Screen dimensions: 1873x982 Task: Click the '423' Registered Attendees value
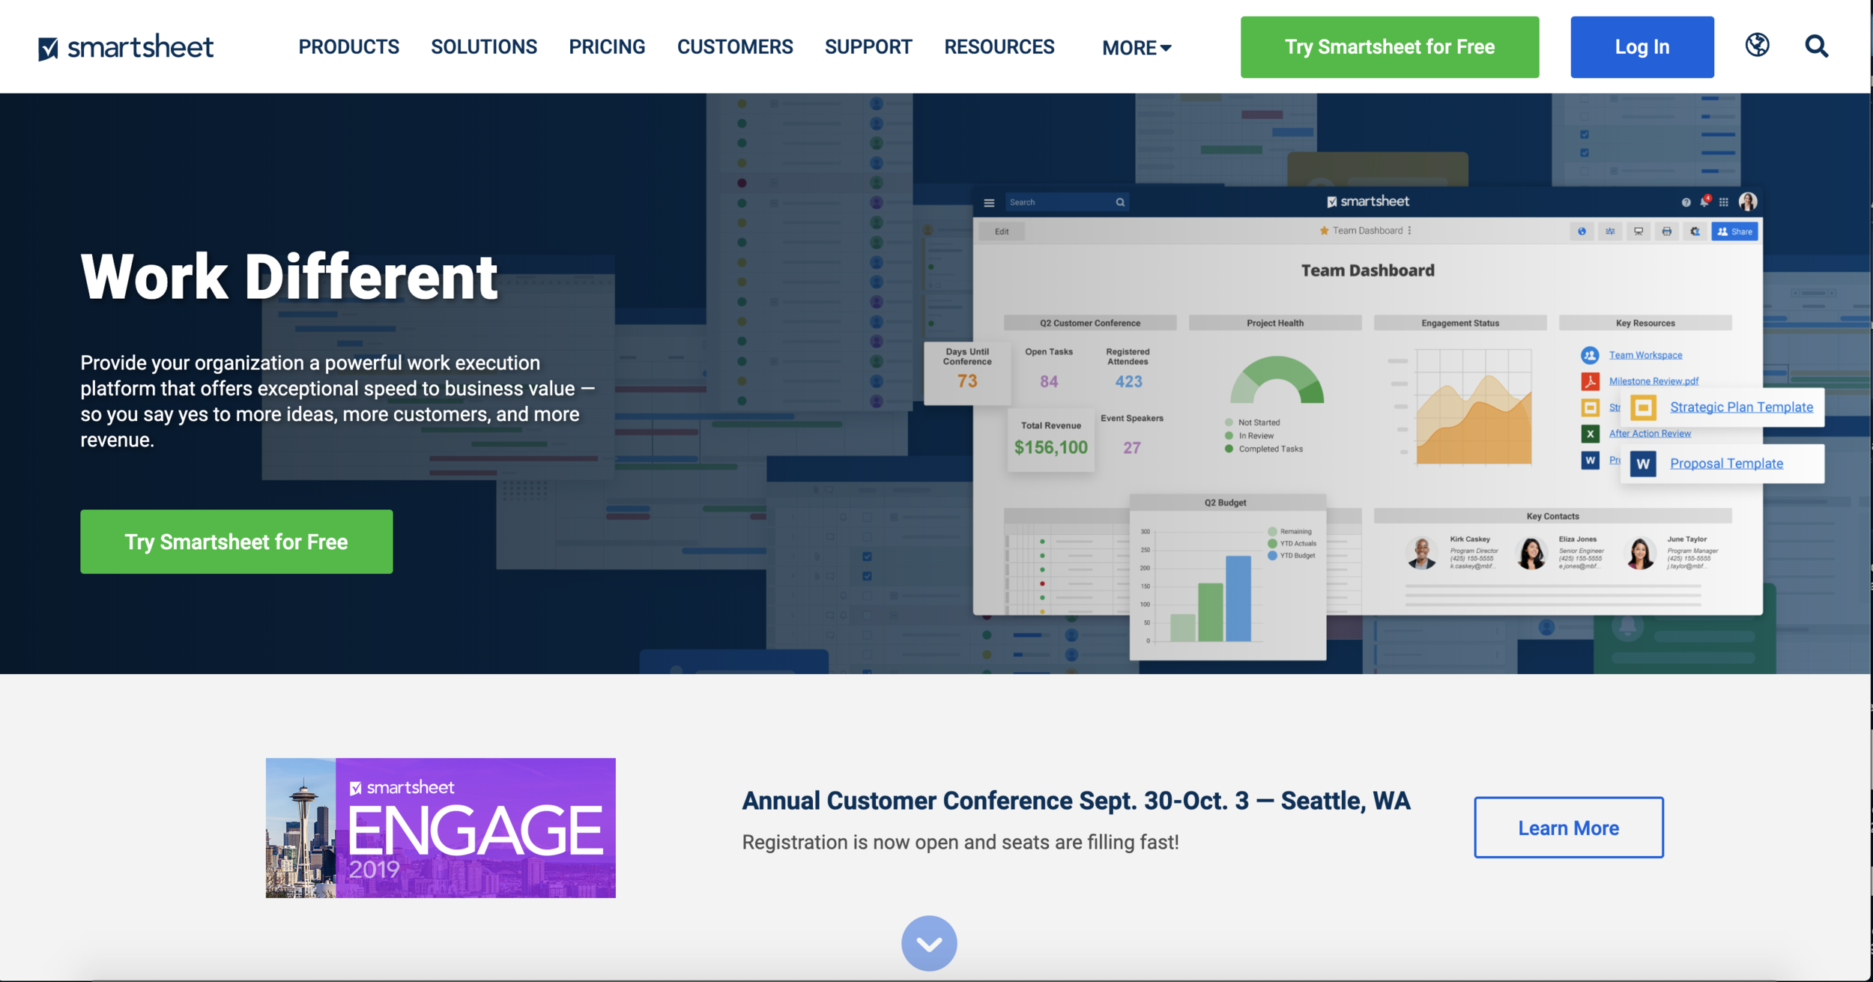pyautogui.click(x=1128, y=381)
